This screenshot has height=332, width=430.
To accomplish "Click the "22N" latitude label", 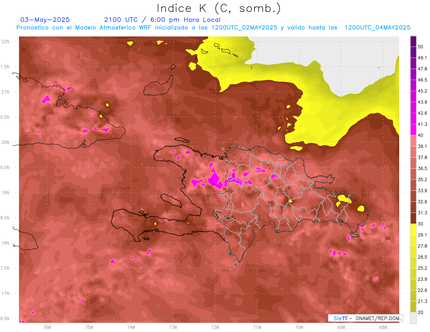I will [x=5, y=42].
